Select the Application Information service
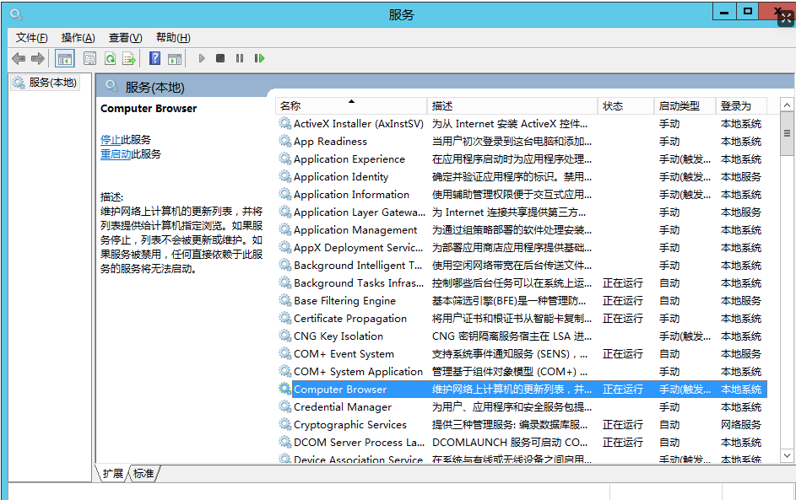The width and height of the screenshot is (796, 500). [x=522, y=194]
